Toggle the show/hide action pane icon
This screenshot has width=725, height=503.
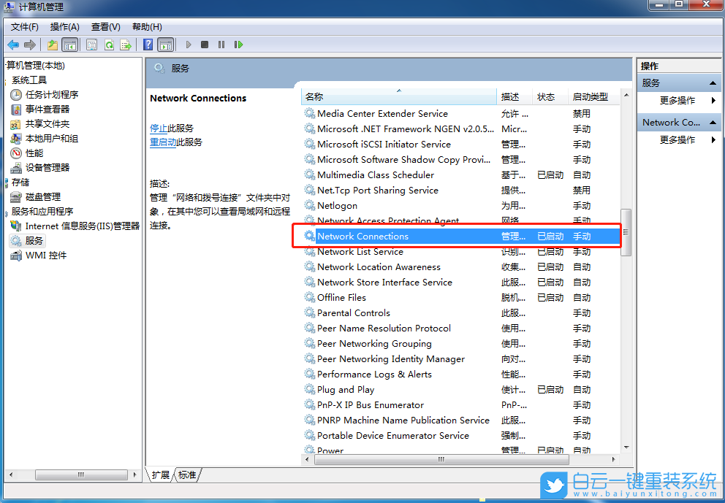point(166,45)
